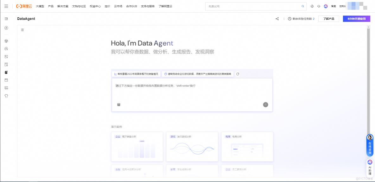Refresh the suggested prompts

(x=238, y=74)
